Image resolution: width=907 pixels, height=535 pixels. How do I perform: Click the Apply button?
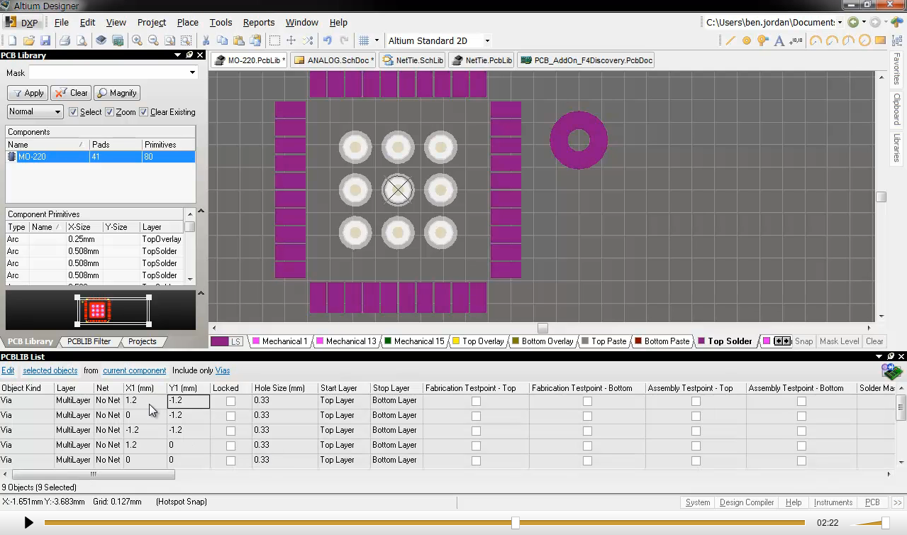pos(28,93)
